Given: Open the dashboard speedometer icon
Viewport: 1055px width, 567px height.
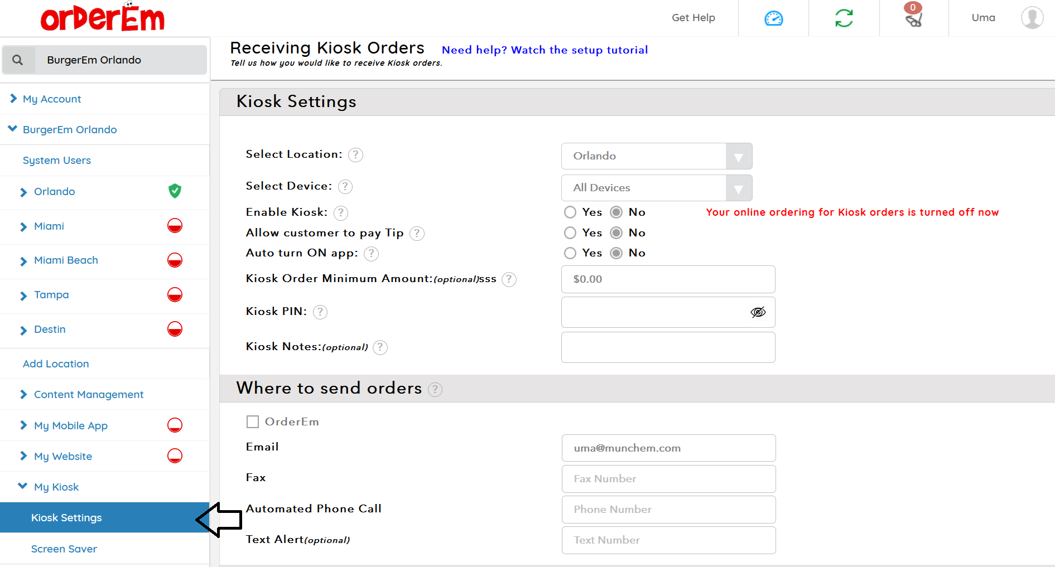Looking at the screenshot, I should [773, 18].
